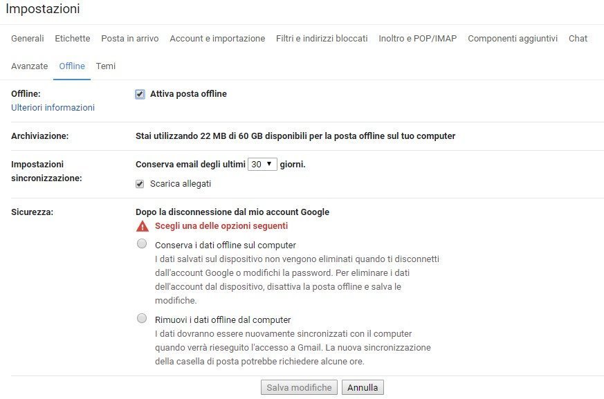Open the days dropdown showing 30
604x399 pixels.
(262, 165)
